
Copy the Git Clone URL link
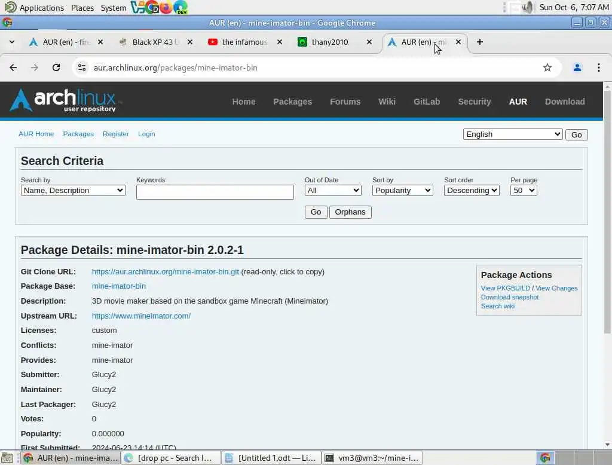[x=165, y=272]
